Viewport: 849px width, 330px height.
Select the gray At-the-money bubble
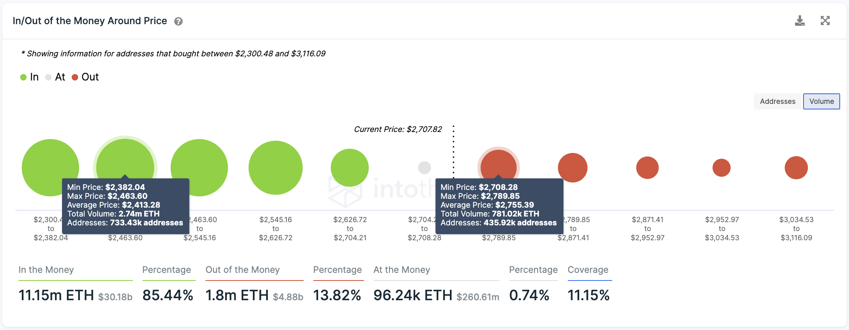point(424,168)
